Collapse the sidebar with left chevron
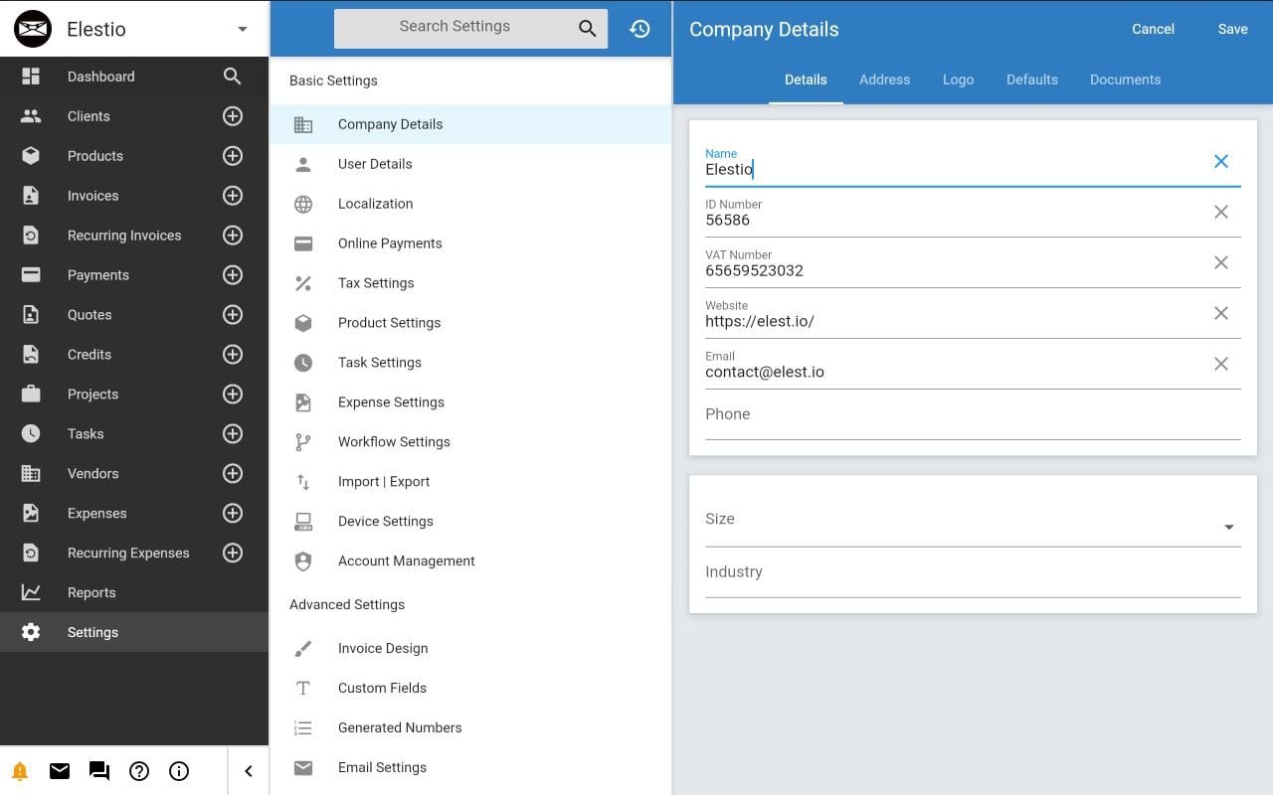This screenshot has height=795, width=1273. 249,771
